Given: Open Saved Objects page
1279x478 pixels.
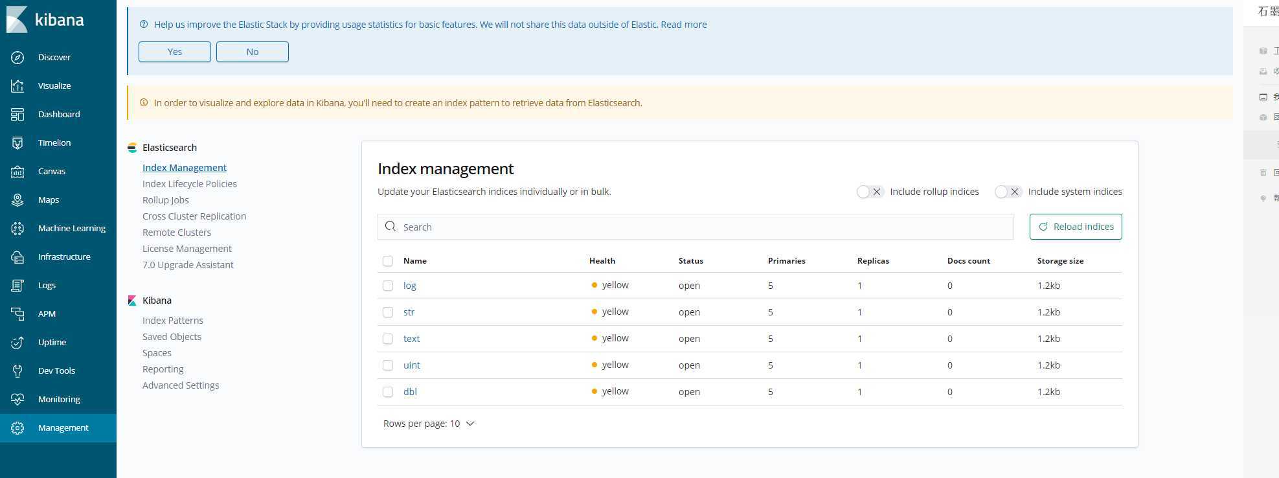Looking at the screenshot, I should pyautogui.click(x=172, y=337).
